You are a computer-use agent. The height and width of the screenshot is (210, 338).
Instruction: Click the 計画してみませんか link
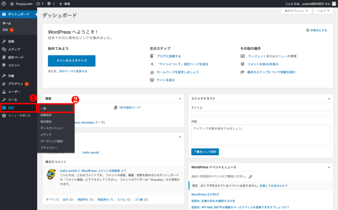[x=272, y=186]
